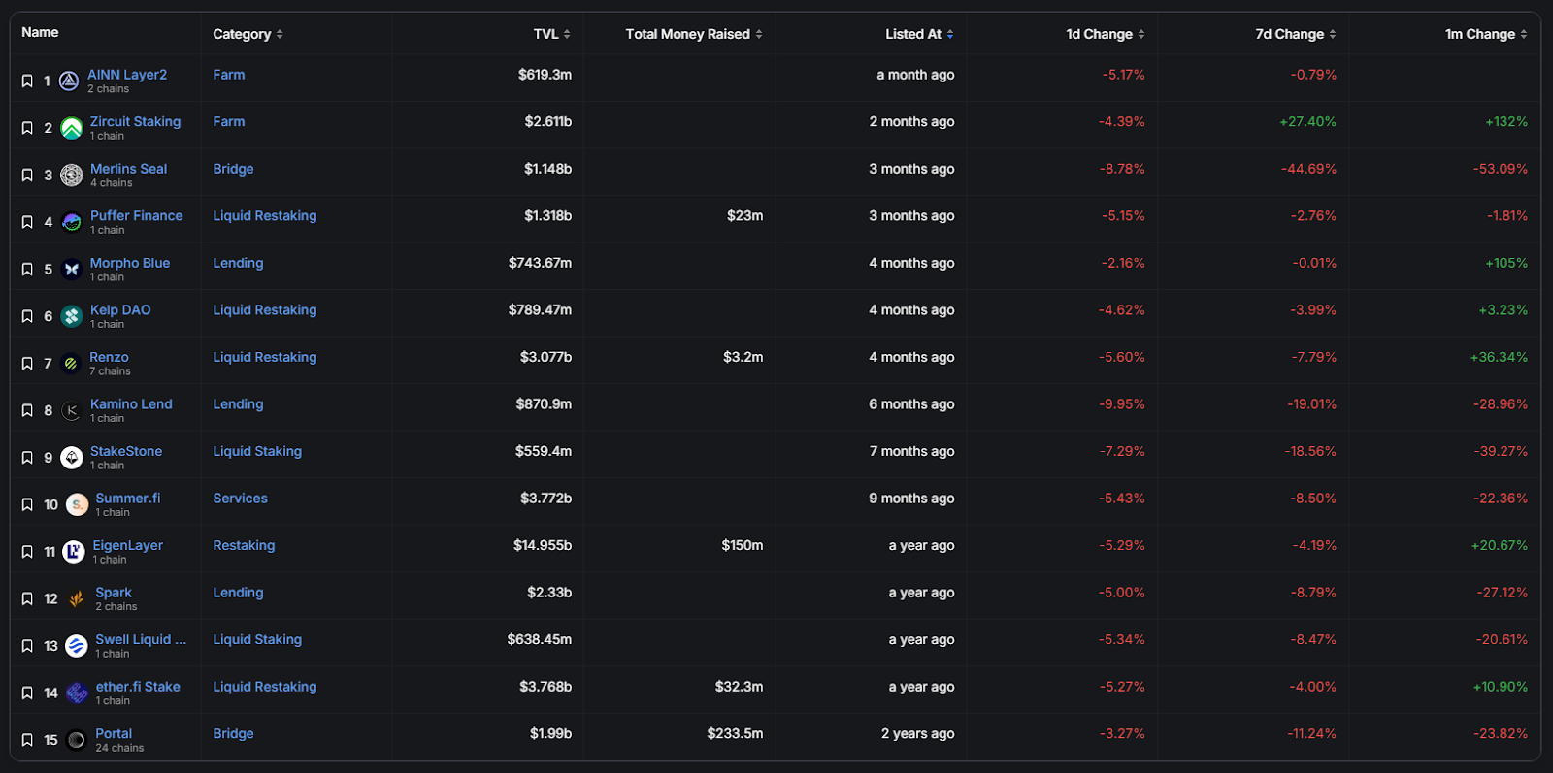Bookmark the Renzo row
This screenshot has height=773, width=1553.
tap(27, 364)
